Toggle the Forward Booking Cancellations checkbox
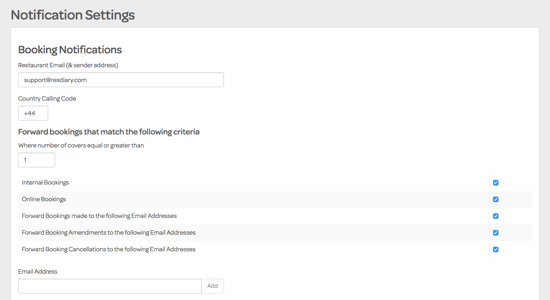Viewport: 550px width, 300px height. 496,249
